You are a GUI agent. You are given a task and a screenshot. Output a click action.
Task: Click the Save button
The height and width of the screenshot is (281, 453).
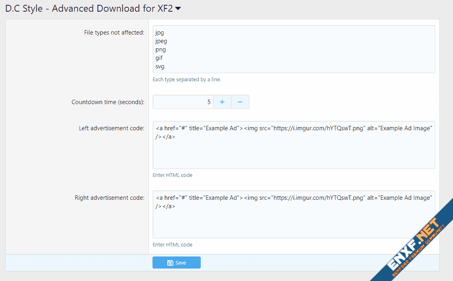[176, 263]
